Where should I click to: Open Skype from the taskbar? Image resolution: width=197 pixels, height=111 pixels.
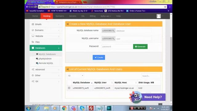pos(82,108)
